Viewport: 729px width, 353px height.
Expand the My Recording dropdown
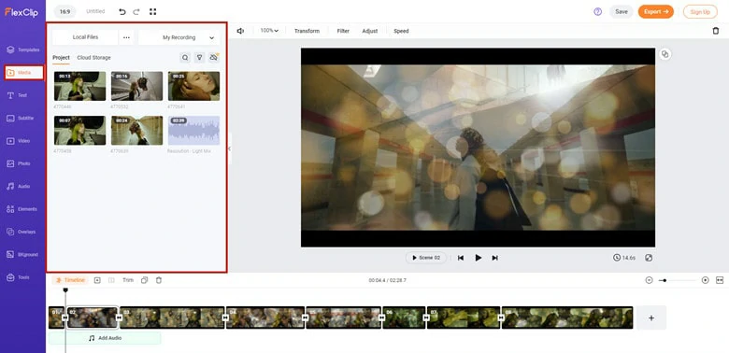(x=179, y=37)
